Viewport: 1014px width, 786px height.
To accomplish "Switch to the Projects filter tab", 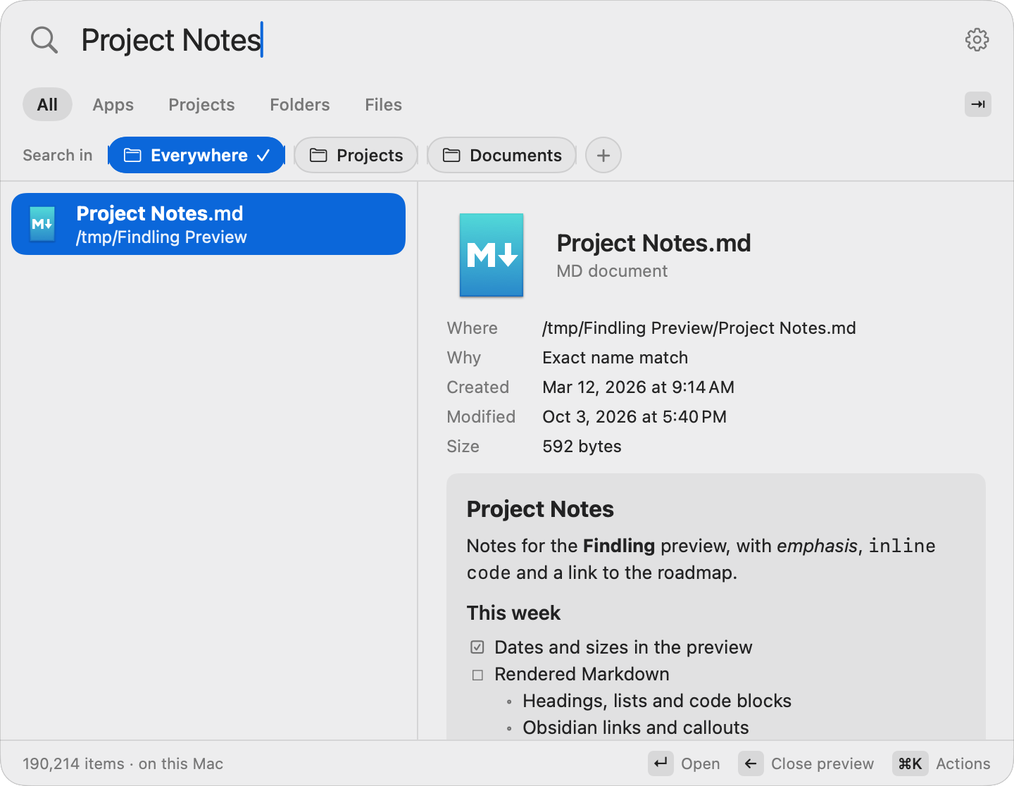I will (201, 104).
